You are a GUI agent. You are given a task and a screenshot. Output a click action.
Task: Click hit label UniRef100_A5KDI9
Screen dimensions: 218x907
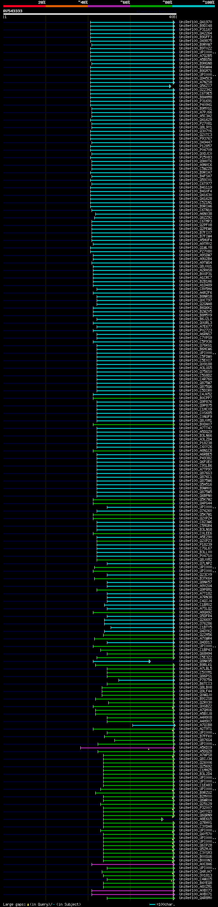coord(196,748)
